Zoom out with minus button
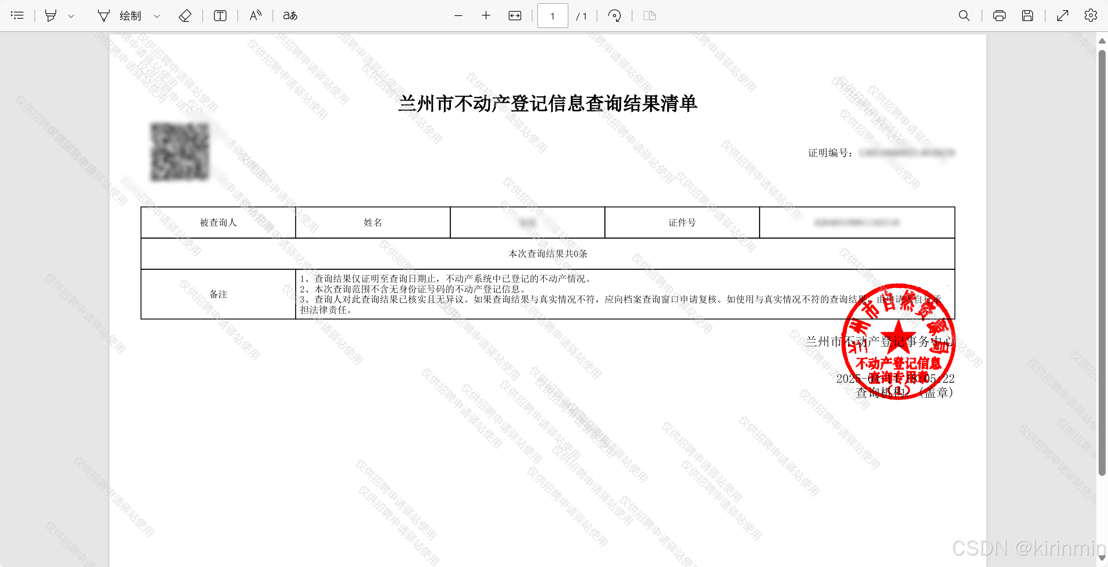 458,16
